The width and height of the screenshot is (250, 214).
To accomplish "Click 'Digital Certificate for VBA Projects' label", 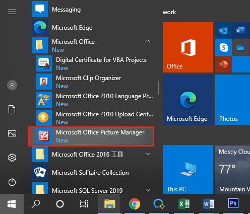I will click(x=101, y=60).
